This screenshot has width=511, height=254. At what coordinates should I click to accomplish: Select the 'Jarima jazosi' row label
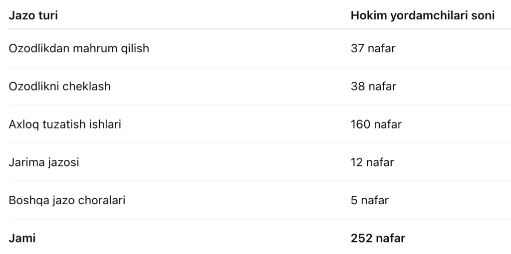pyautogui.click(x=44, y=162)
